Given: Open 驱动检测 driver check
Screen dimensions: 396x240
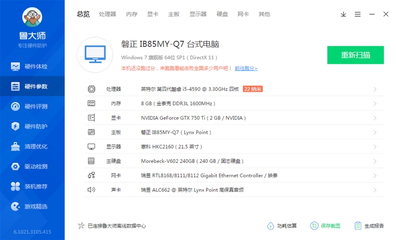Looking at the screenshot, I should click(x=32, y=166).
